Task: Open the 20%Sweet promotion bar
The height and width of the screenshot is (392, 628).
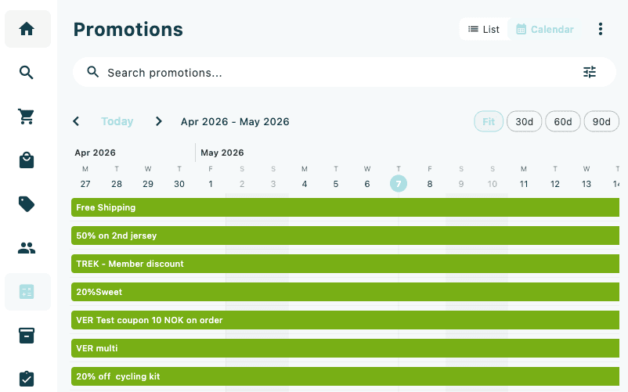Action: click(345, 292)
